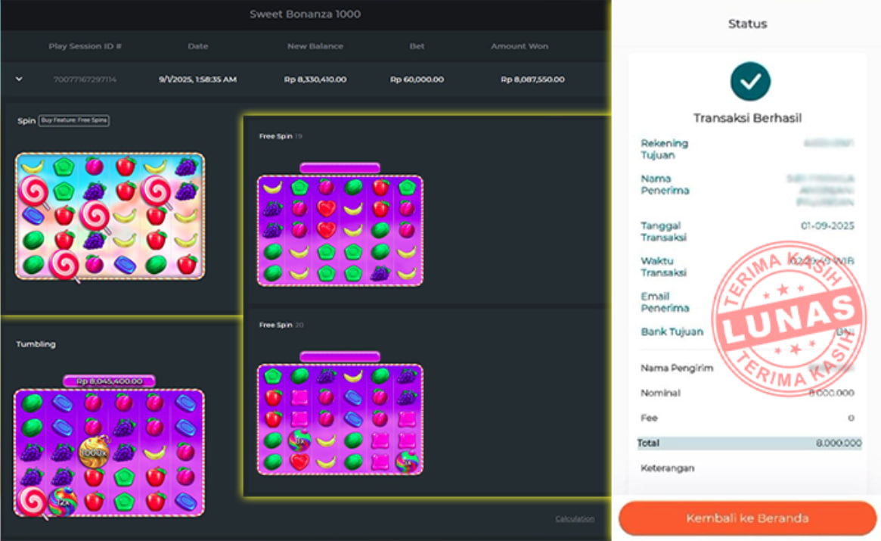The height and width of the screenshot is (541, 881).
Task: Click the Status header
Action: click(747, 23)
